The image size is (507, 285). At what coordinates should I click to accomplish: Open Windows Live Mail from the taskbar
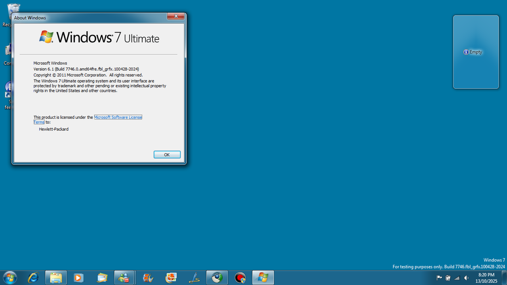click(102, 278)
